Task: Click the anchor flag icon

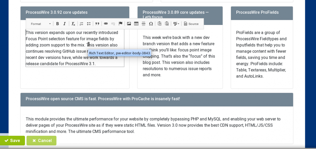Action: [120, 24]
